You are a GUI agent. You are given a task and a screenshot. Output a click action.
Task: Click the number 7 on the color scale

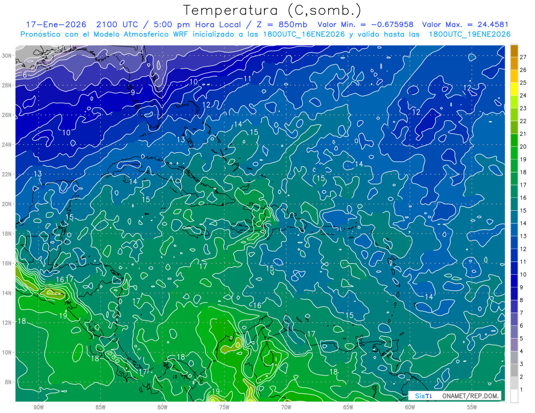(x=522, y=313)
